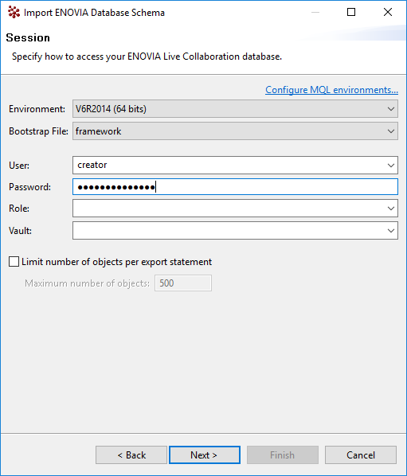Focus the Password input field
407x476 pixels.
click(235, 187)
